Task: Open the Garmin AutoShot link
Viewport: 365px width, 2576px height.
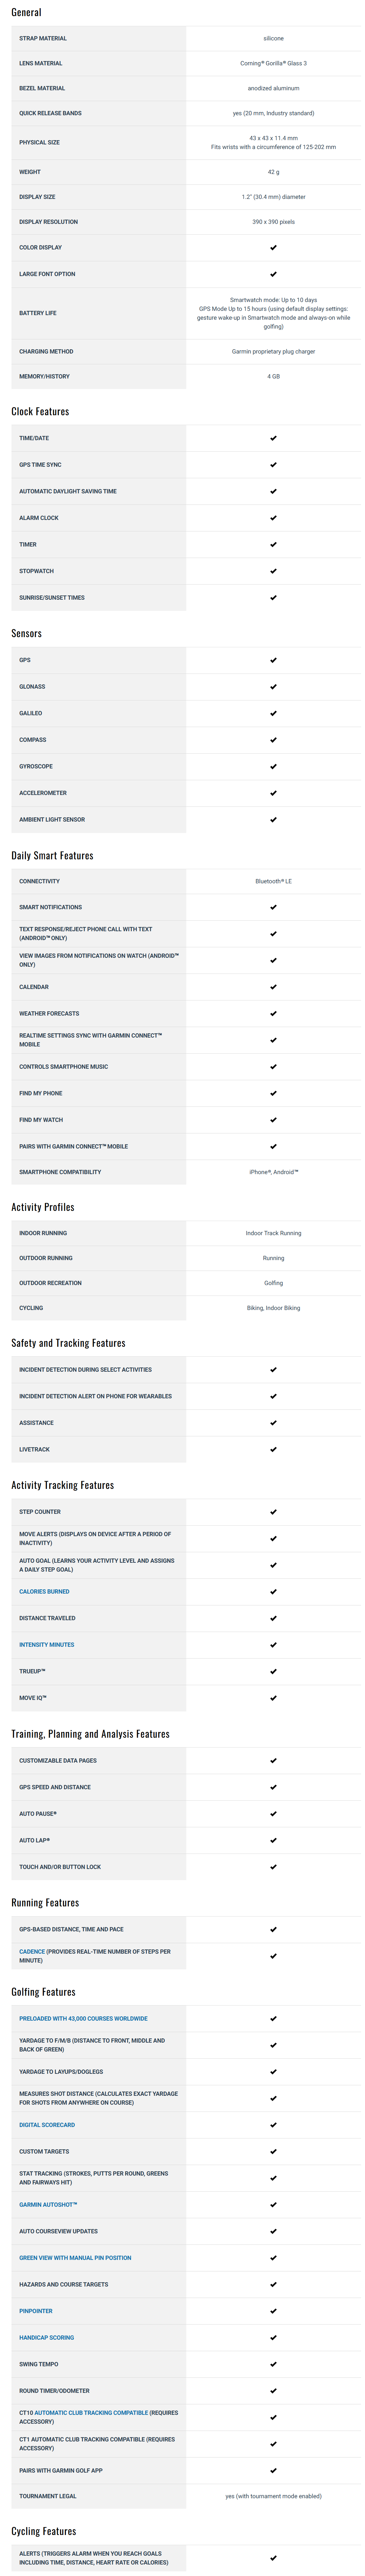Action: click(x=48, y=2204)
